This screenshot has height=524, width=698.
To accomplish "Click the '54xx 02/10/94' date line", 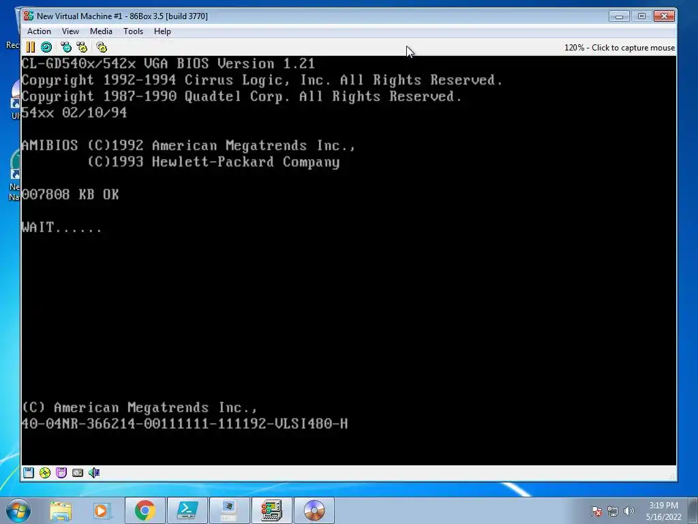I will tap(74, 113).
